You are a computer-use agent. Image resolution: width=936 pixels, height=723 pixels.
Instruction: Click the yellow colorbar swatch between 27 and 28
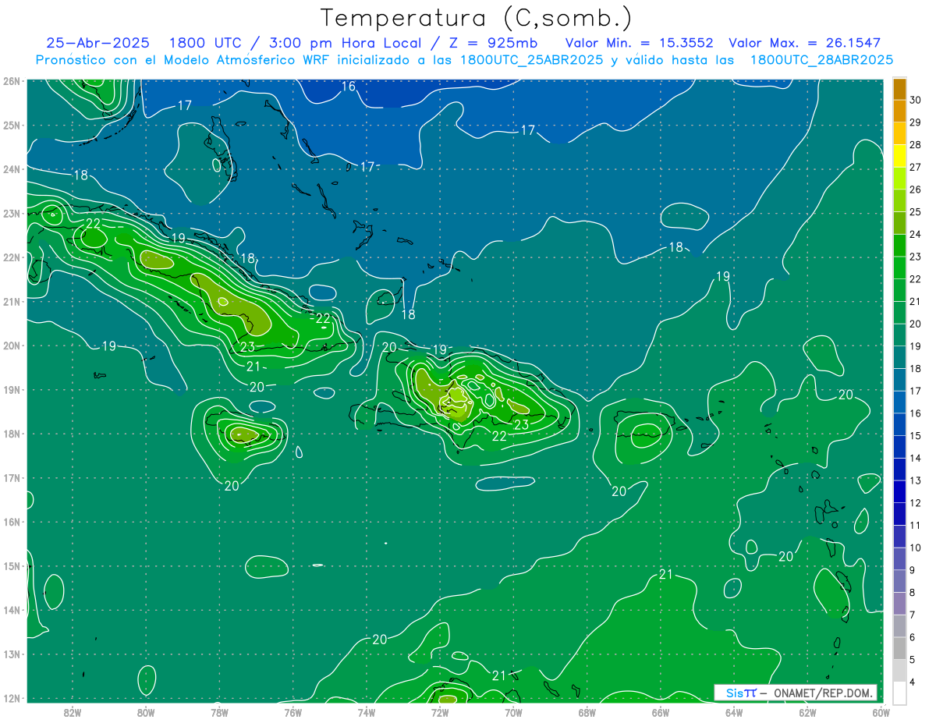tap(899, 156)
